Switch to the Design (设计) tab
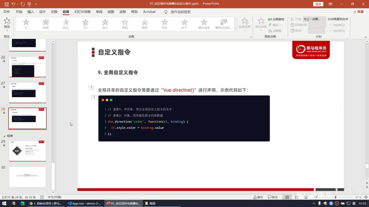369x207 pixels. tap(42, 12)
